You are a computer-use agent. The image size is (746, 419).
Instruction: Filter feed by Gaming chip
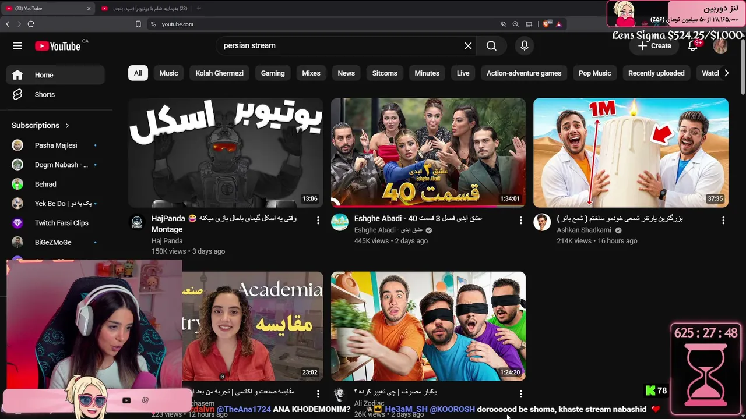273,73
